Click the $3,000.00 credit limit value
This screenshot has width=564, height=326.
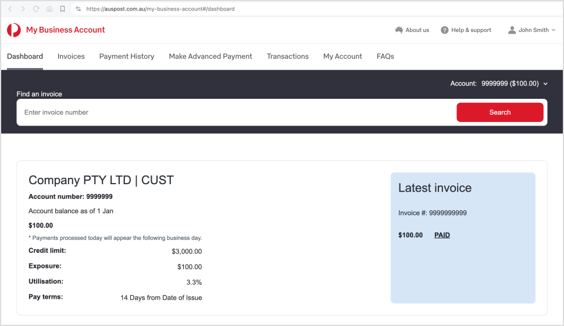tap(187, 252)
